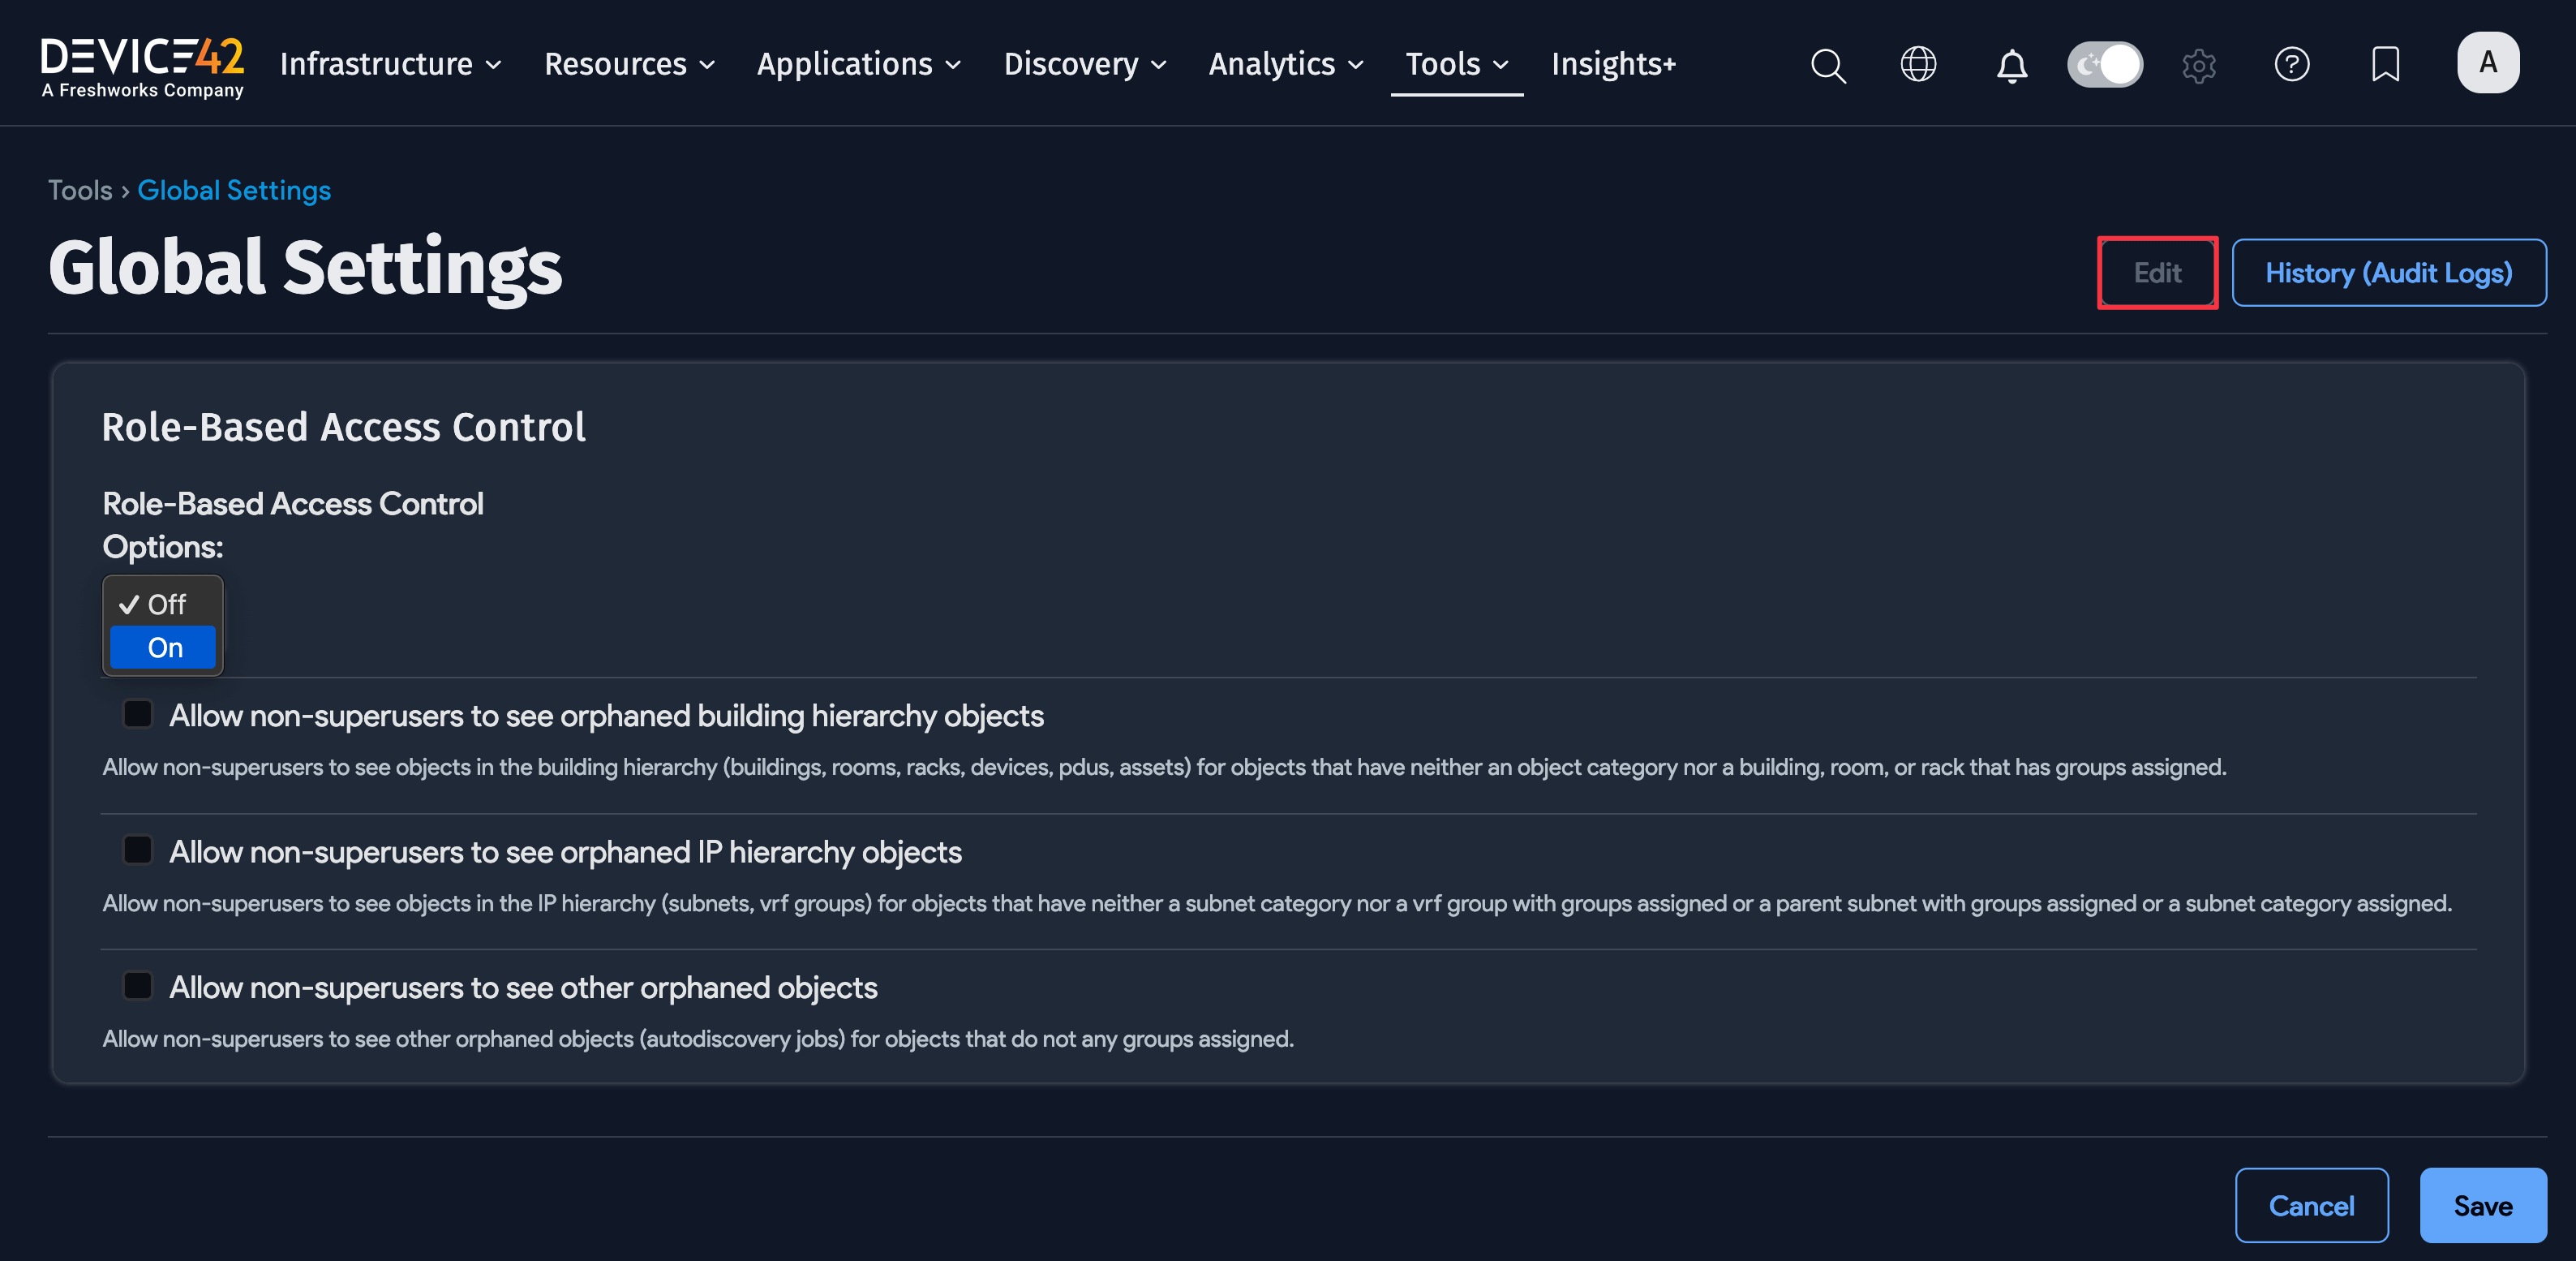Open saved bookmarks icon

coord(2385,64)
